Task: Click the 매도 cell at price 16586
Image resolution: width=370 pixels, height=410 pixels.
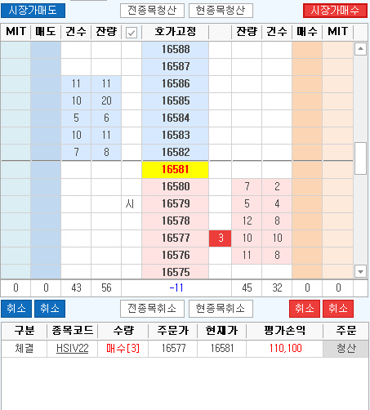Action: (x=46, y=84)
